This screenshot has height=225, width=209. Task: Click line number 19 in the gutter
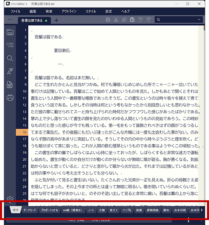25,153
